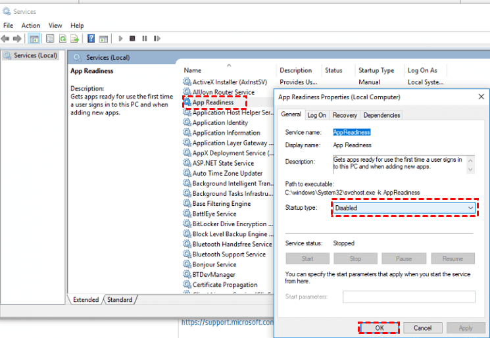Toggle the Show/Hide Action Pane icon
This screenshot has width=490, height=338.
[103, 38]
